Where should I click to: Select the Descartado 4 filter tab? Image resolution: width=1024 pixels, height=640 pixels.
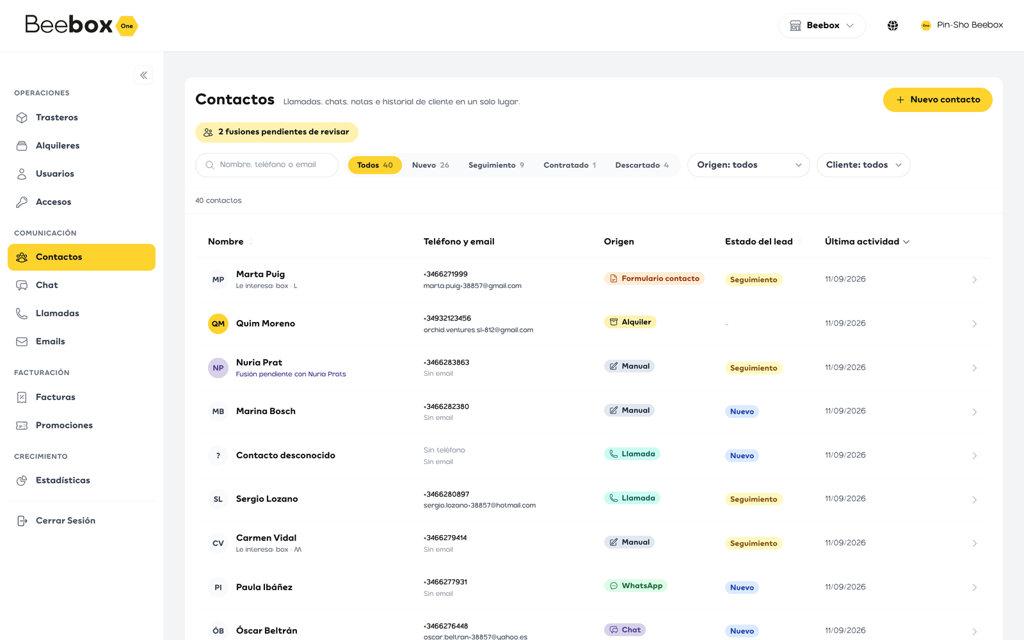(x=642, y=165)
